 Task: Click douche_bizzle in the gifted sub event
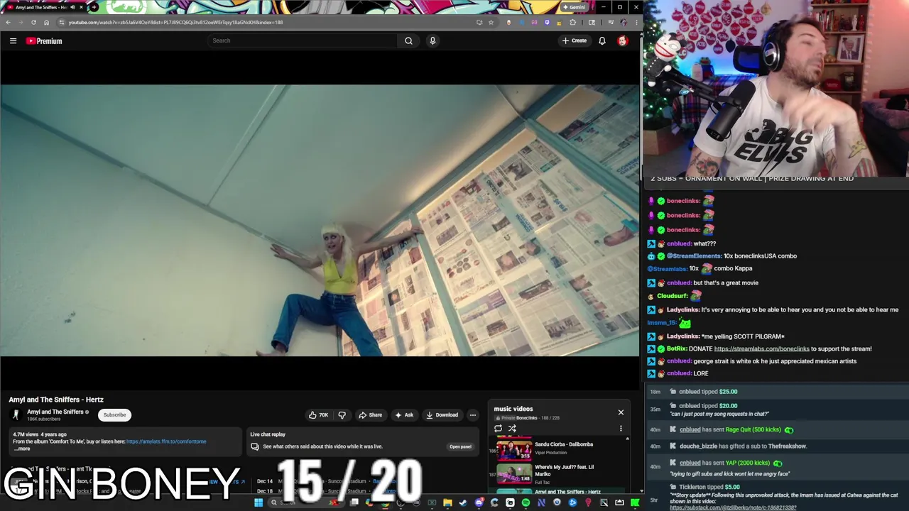tap(698, 446)
